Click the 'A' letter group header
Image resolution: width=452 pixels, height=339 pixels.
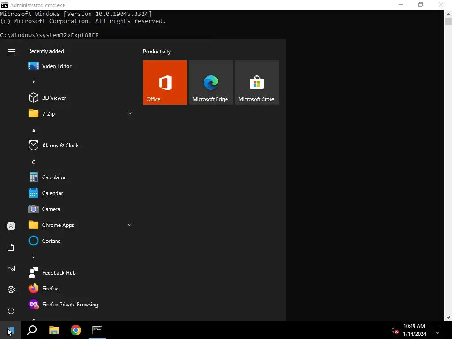coord(34,131)
